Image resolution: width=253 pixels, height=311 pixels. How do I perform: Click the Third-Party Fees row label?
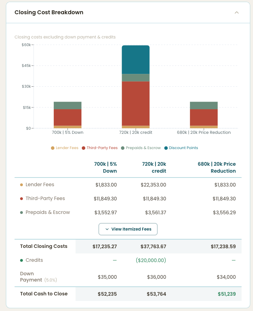tap(45, 199)
